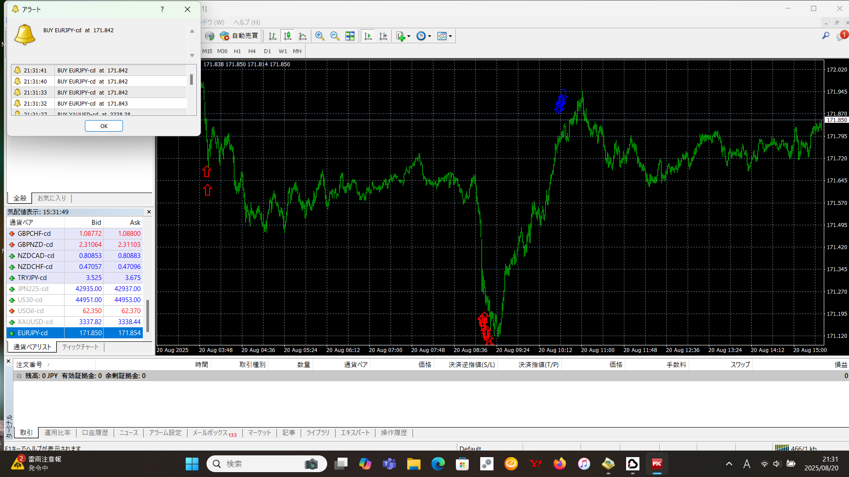This screenshot has width=849, height=477.
Task: Open the chart templates dropdown arrow
Action: coord(450,36)
